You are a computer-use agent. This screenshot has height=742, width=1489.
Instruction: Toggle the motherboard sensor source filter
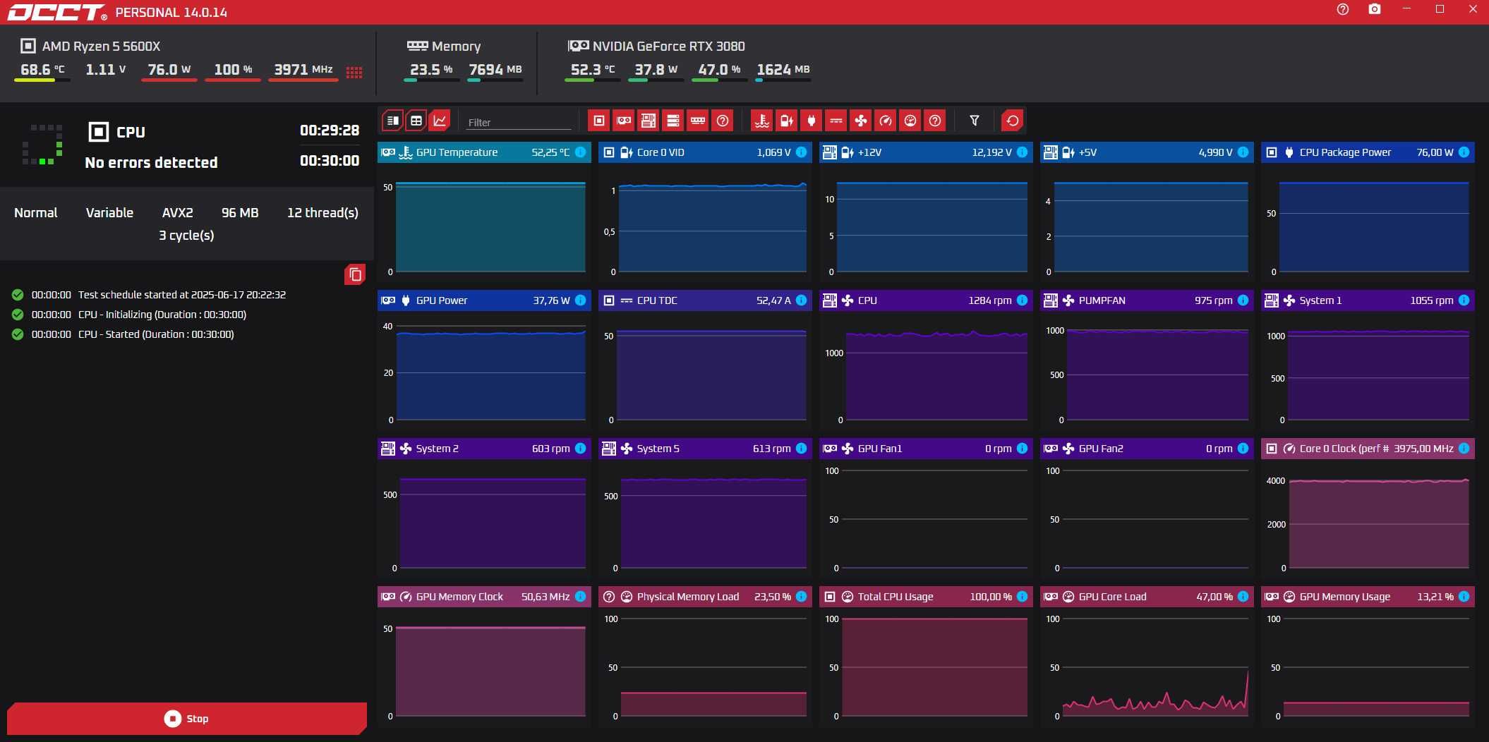[x=649, y=121]
